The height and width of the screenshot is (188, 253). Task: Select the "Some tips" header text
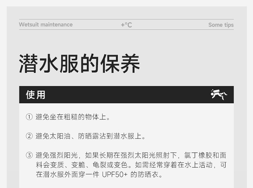pos(221,25)
